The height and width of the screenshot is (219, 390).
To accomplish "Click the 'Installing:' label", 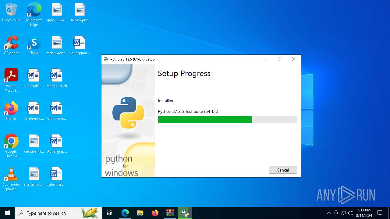I will [167, 101].
